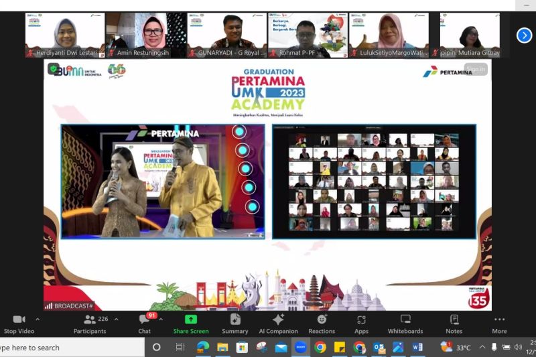The height and width of the screenshot is (357, 536).
Task: Open the Reactions picker
Action: [x=322, y=325]
